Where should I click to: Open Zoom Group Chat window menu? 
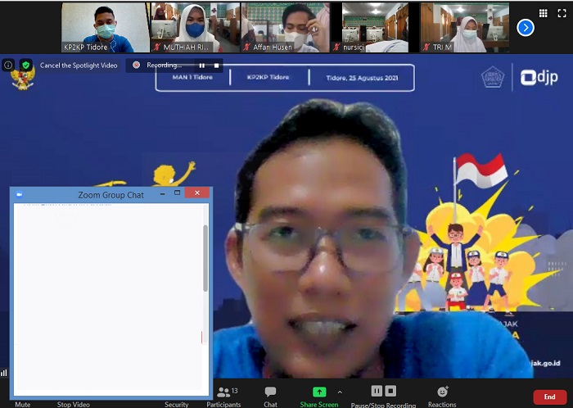[x=20, y=195]
